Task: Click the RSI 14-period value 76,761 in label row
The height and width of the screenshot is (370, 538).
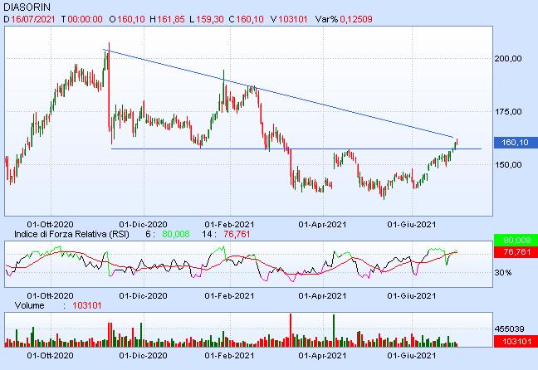Action: (x=237, y=235)
